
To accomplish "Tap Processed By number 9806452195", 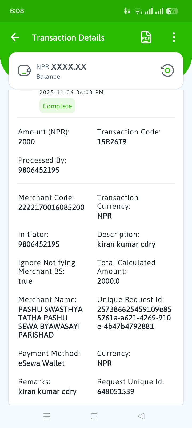I will [x=39, y=170].
